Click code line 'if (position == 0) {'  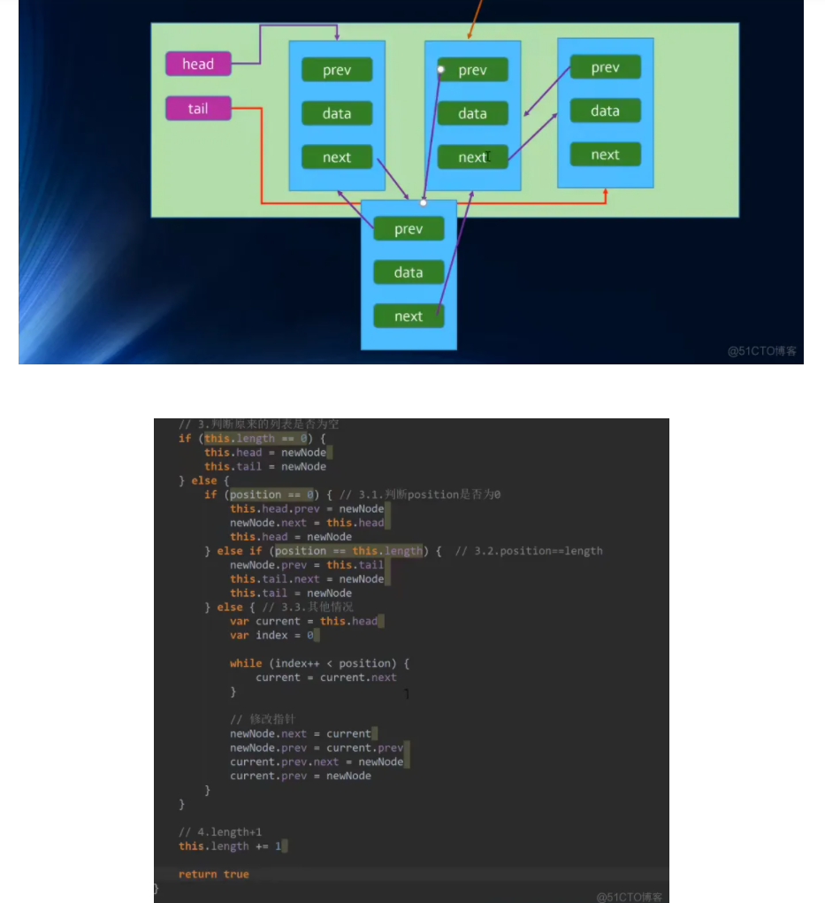coord(268,494)
